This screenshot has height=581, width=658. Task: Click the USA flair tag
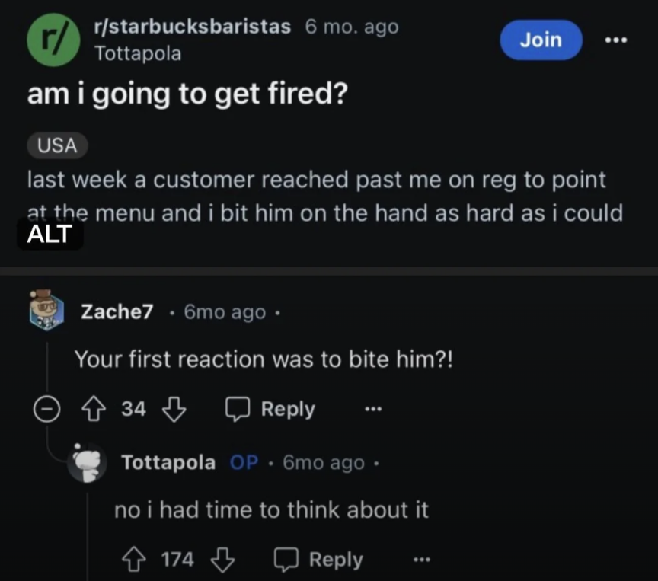click(56, 145)
